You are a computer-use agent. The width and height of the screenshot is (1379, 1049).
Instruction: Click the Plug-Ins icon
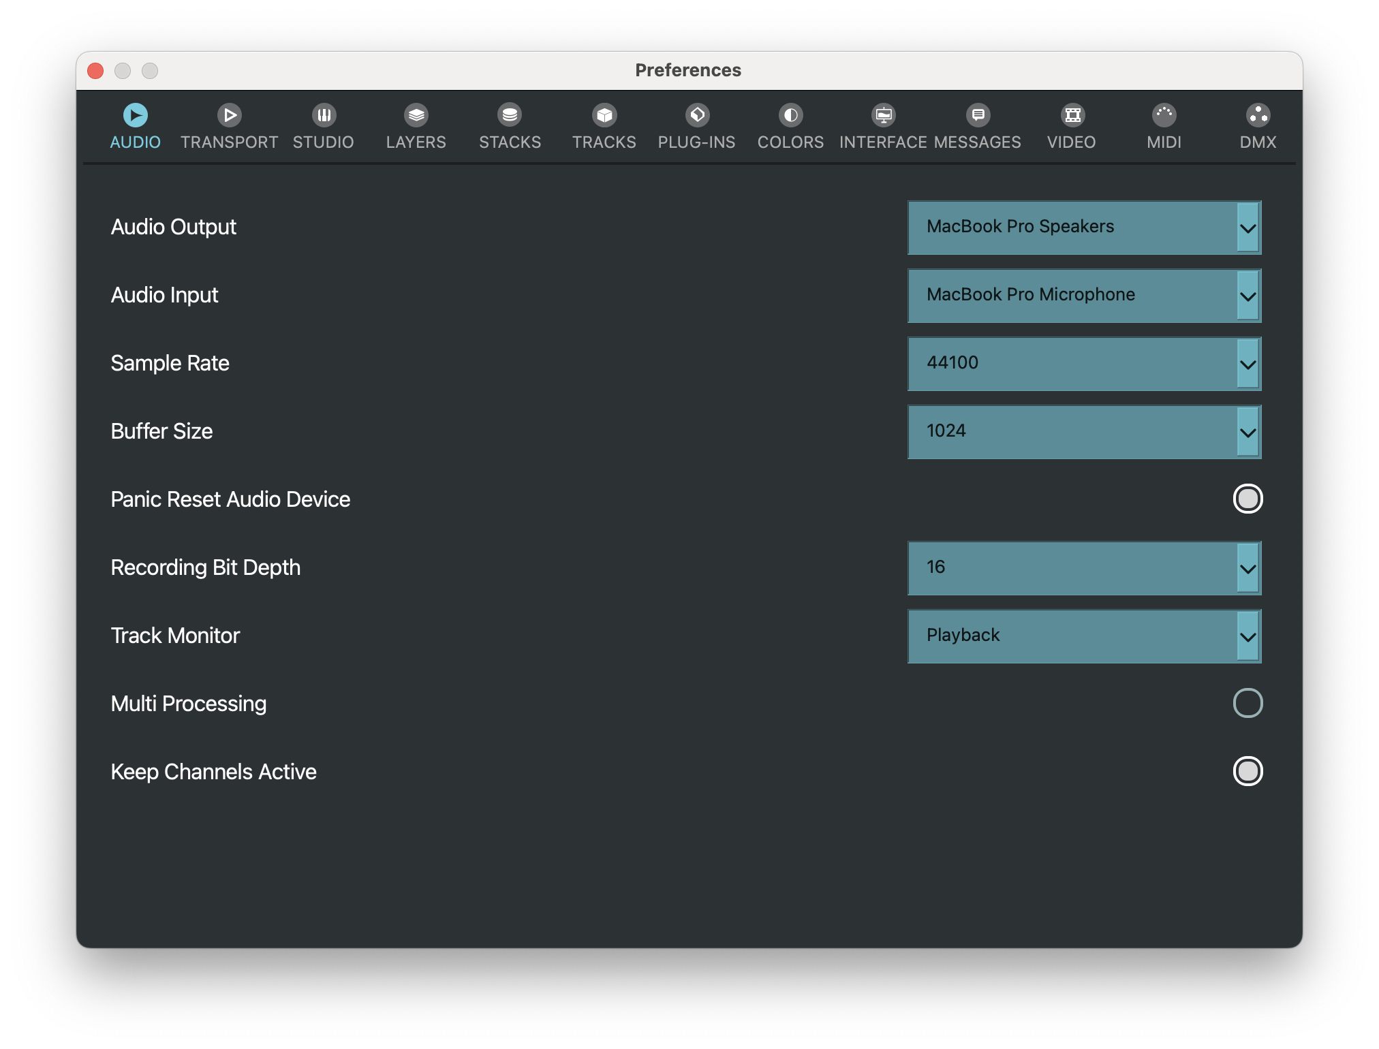point(697,115)
